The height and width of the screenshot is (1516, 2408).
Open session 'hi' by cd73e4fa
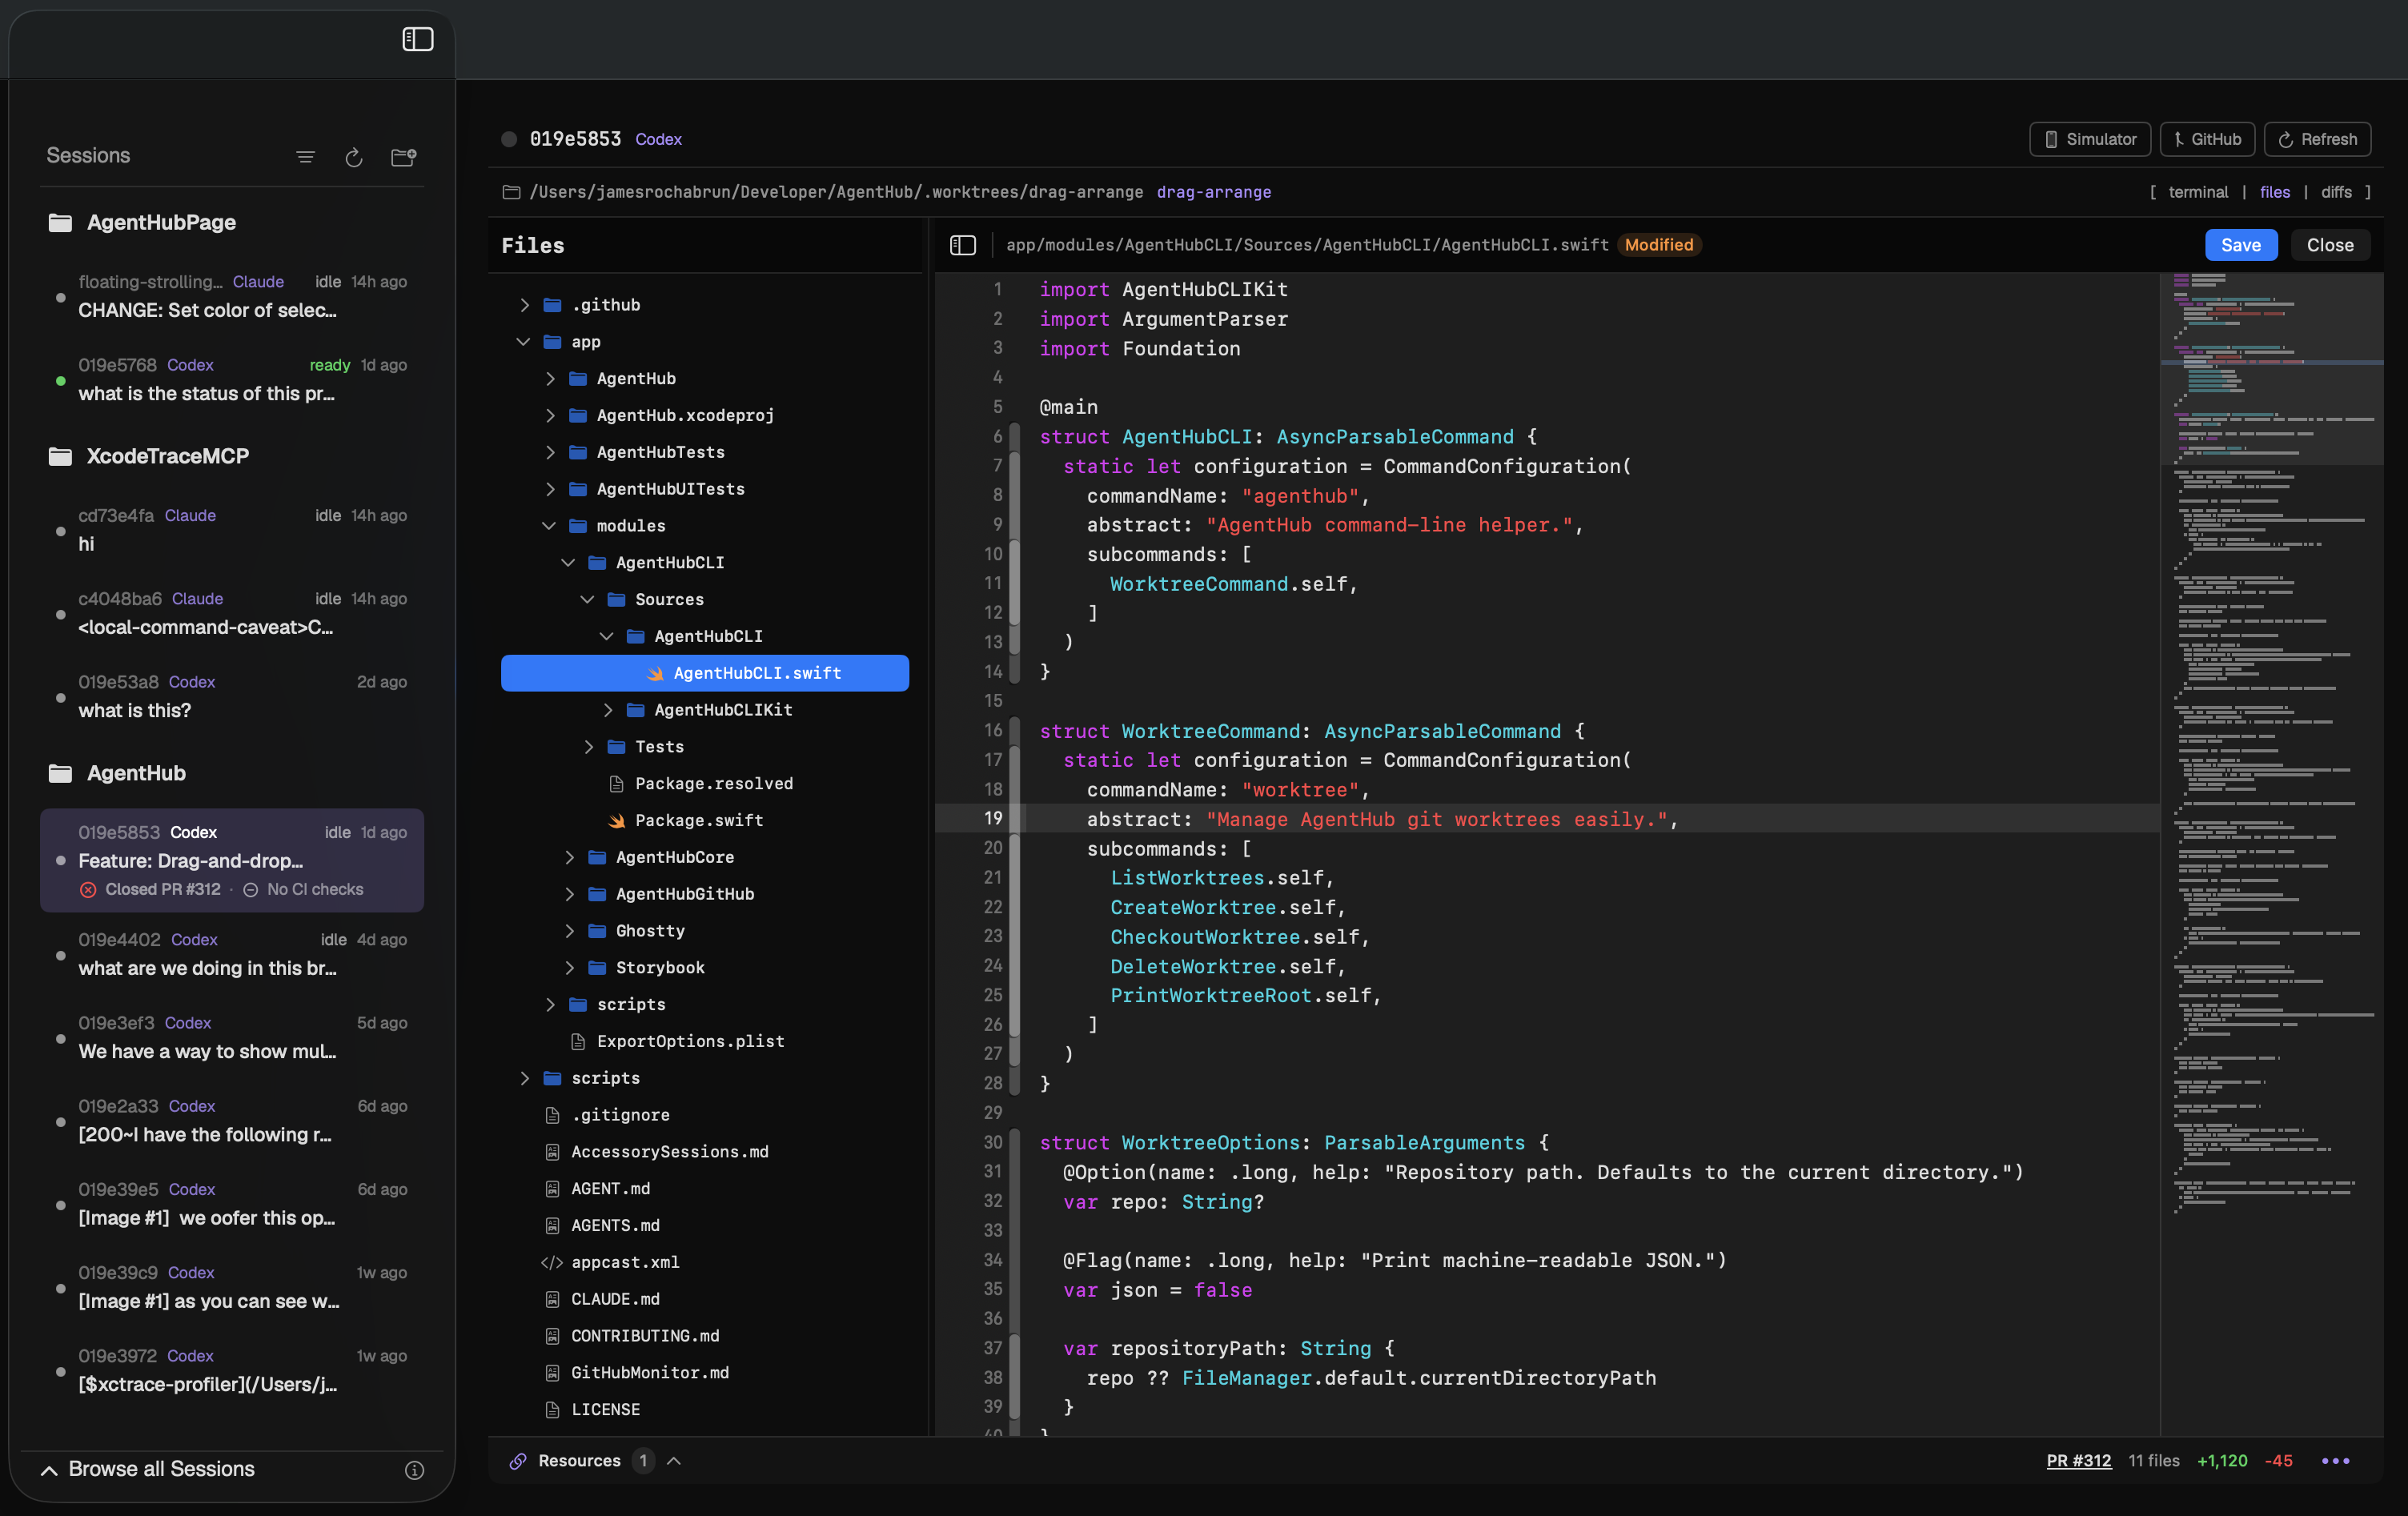pyautogui.click(x=232, y=530)
